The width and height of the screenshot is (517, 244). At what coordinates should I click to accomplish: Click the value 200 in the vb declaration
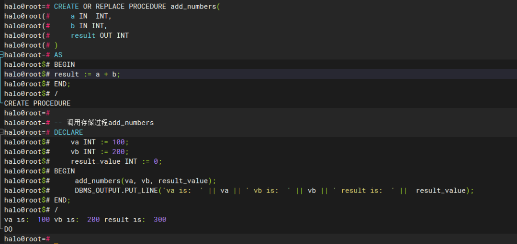click(118, 151)
